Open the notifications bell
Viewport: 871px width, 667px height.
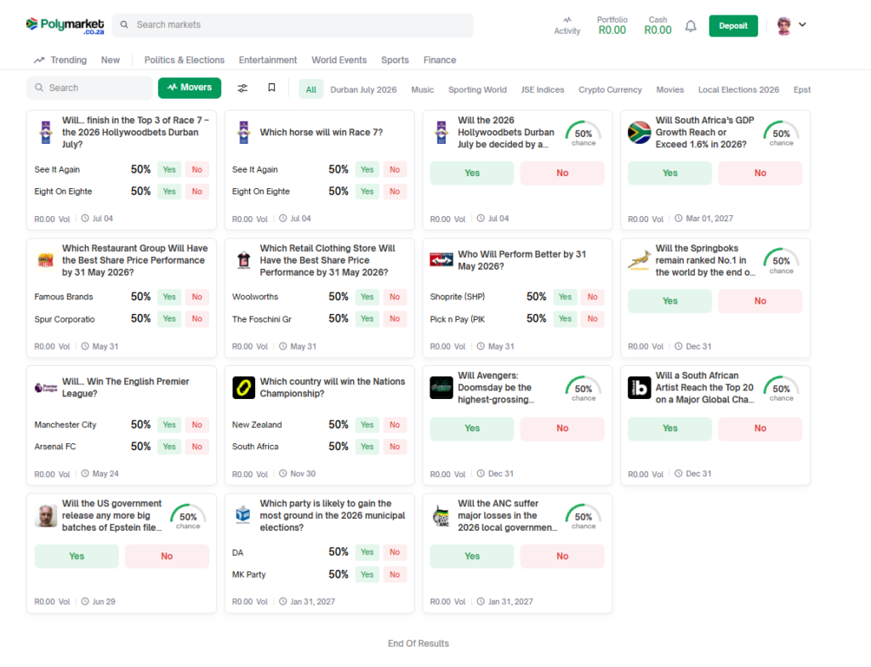click(691, 26)
